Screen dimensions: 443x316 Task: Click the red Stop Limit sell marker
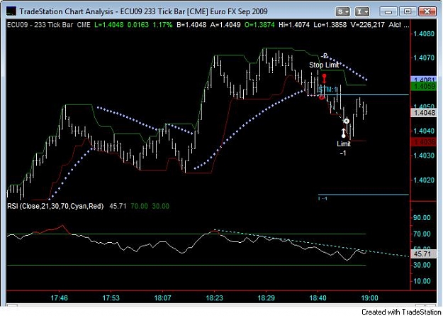tap(324, 78)
